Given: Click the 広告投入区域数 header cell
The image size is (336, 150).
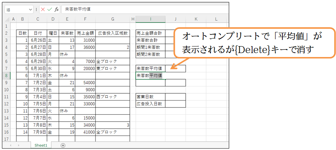Looking at the screenshot, I should [113, 33].
